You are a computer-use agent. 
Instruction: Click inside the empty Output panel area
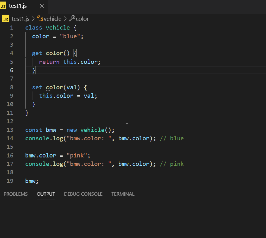click(133, 218)
